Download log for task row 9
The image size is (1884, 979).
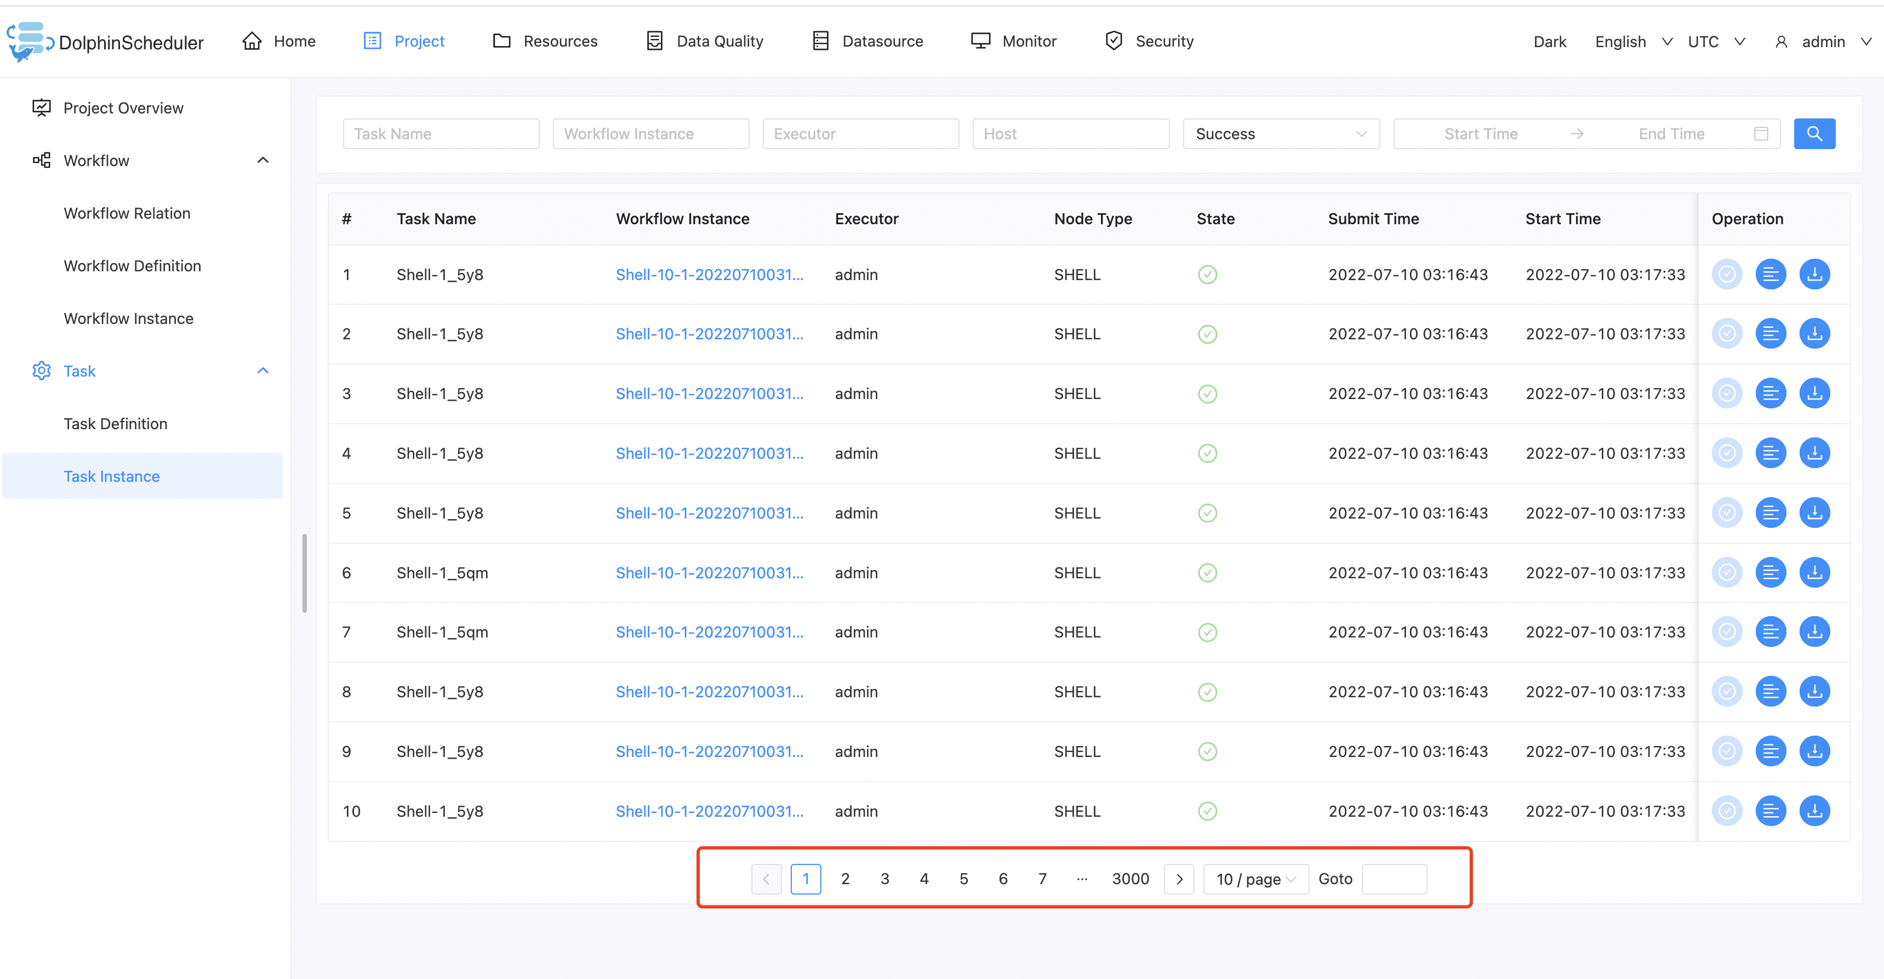1814,752
